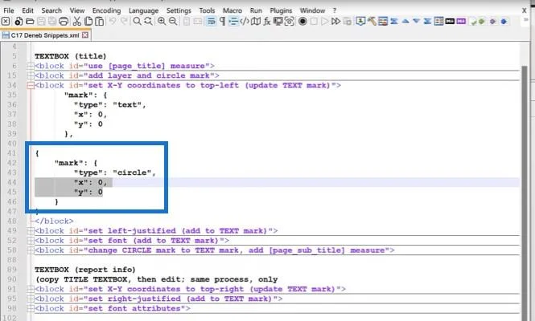The image size is (535, 321).
Task: Expand the fold marker at line 49
Action: point(31,231)
